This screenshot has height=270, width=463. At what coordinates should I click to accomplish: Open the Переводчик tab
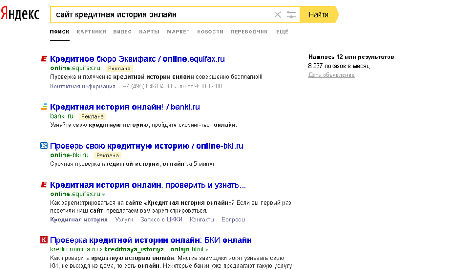(x=249, y=32)
